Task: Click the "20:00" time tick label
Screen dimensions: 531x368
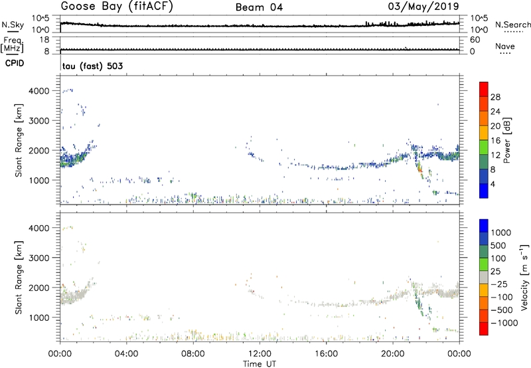Action: (393, 354)
